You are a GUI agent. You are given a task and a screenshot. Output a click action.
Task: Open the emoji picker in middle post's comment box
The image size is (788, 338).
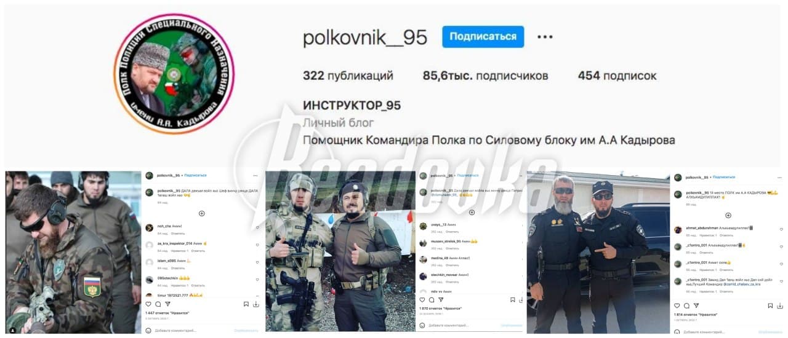point(422,325)
